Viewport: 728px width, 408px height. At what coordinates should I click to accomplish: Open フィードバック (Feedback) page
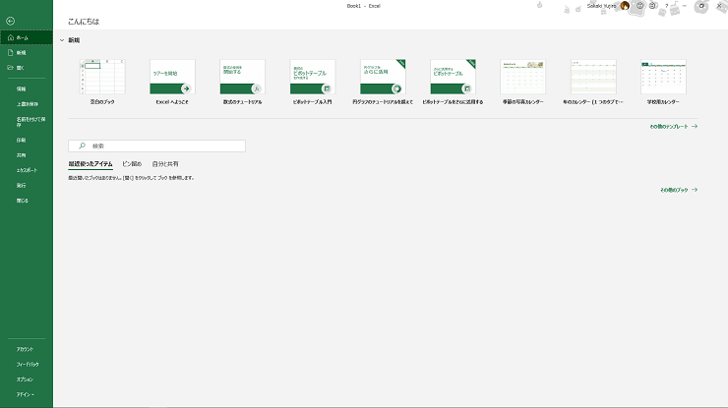tap(27, 365)
